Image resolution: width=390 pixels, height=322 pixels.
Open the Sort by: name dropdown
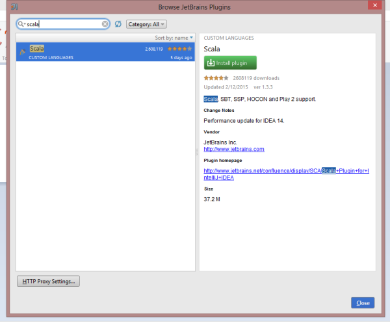pos(174,38)
